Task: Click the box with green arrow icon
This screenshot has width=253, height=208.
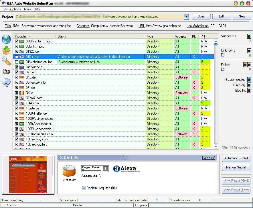Action: pyautogui.click(x=6, y=50)
